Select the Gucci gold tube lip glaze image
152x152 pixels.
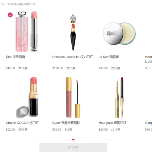73,97
